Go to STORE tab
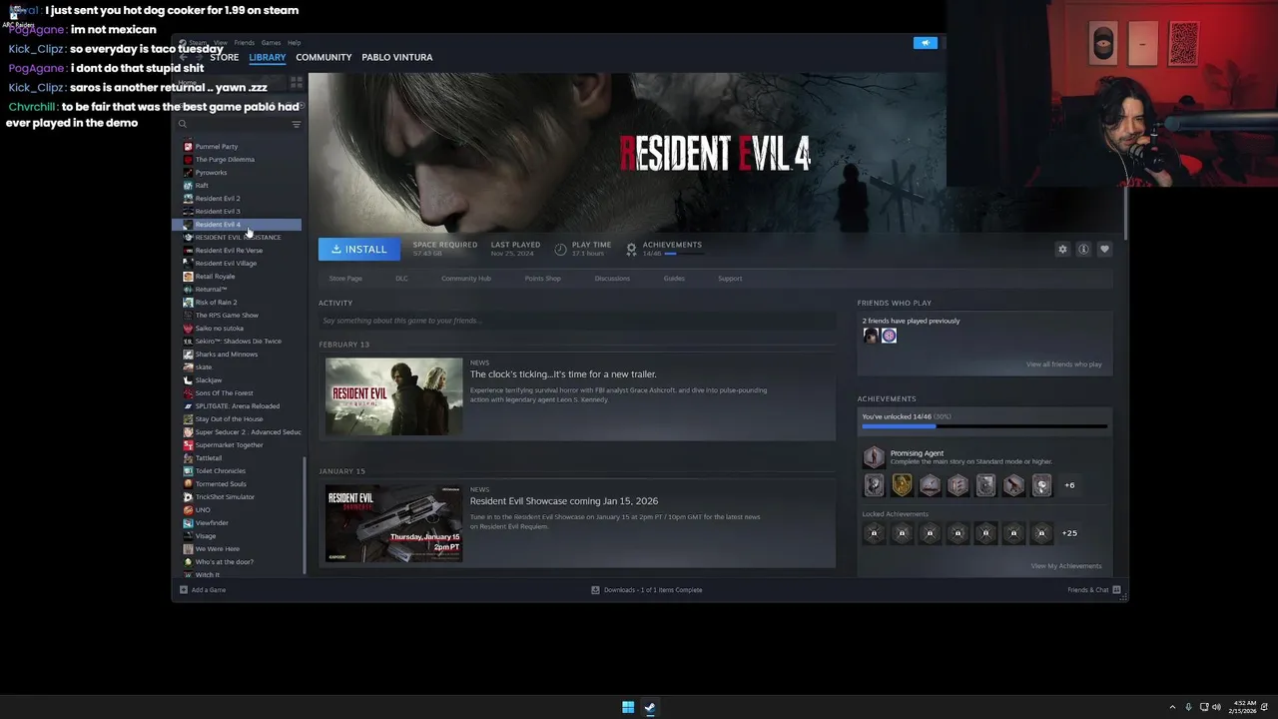The image size is (1278, 719). [x=224, y=57]
